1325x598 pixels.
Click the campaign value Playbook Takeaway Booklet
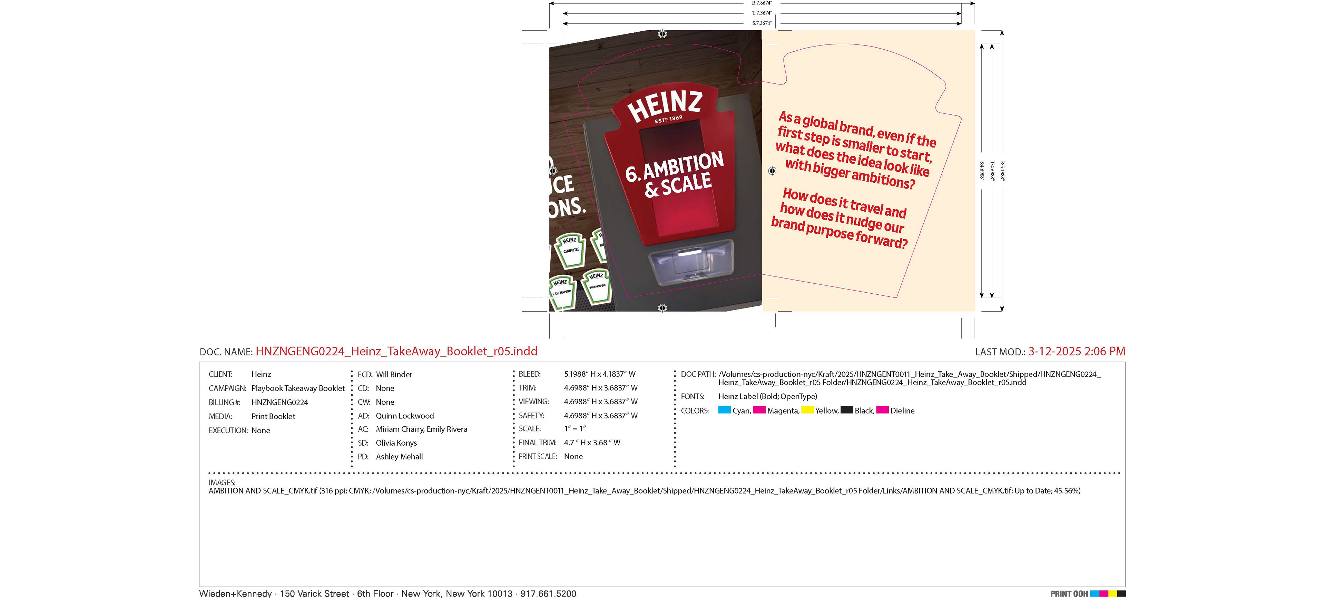coord(298,388)
